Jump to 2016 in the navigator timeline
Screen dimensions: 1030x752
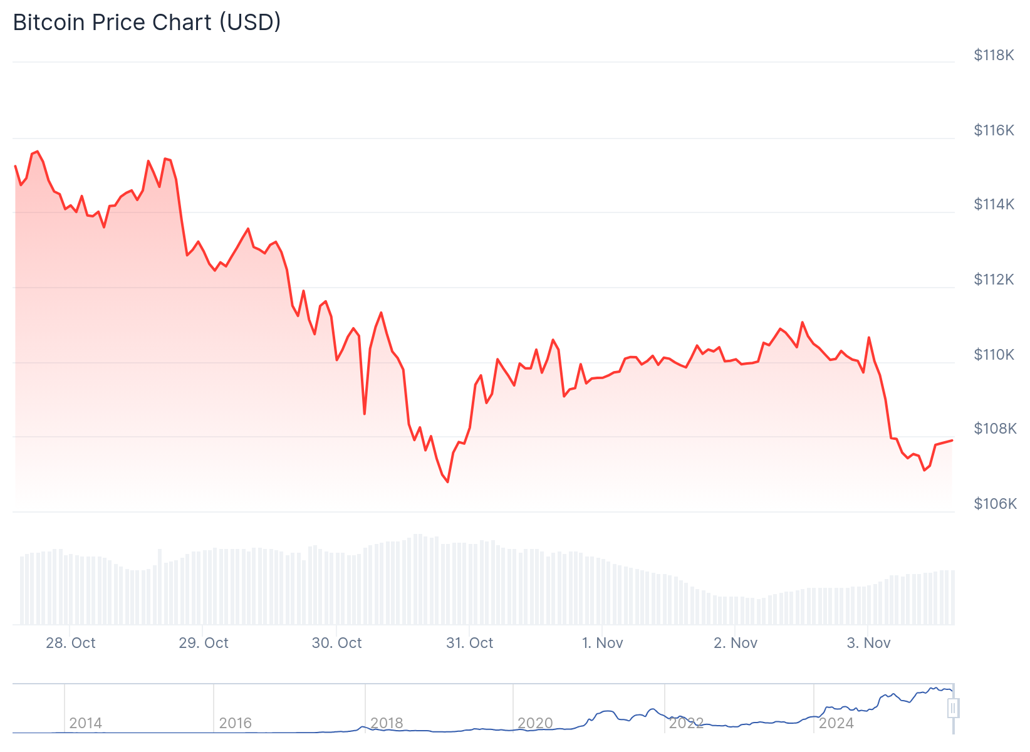click(236, 723)
